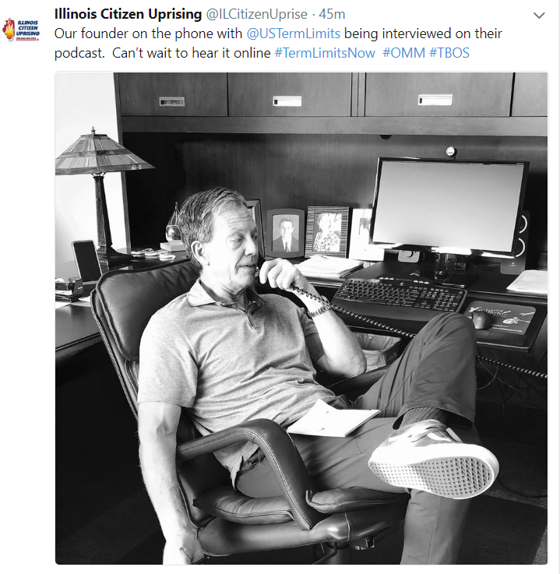Click the computer mouse on the mouse pad
This screenshot has height=574, width=560.
481,319
